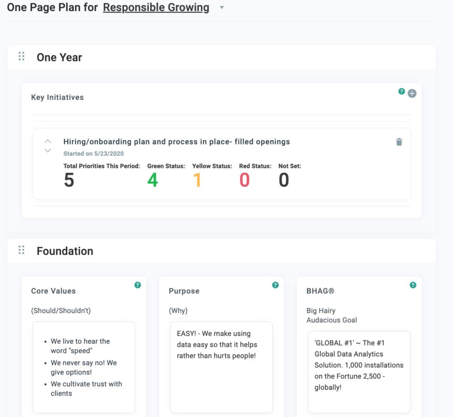Click into the BHAG text box
The height and width of the screenshot is (417, 453).
point(359,371)
